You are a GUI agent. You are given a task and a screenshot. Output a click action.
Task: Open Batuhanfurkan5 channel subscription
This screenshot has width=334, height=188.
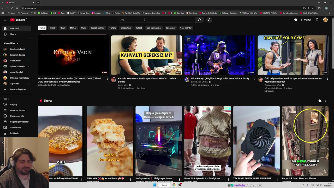pyautogui.click(x=16, y=49)
